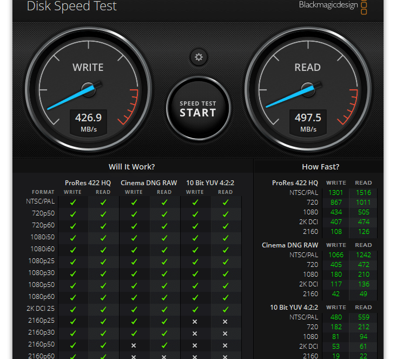Click ProRes 422 HQ 720 write value 867
This screenshot has width=396, height=359.
point(336,203)
